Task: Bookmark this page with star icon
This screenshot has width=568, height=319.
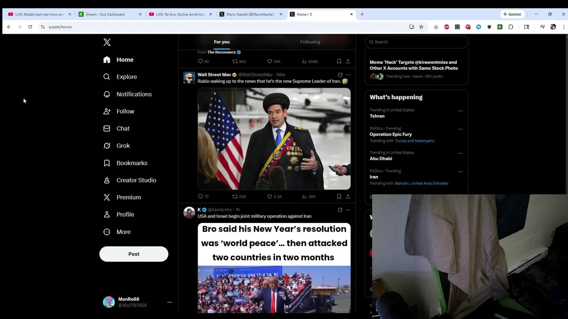Action: coord(421,27)
